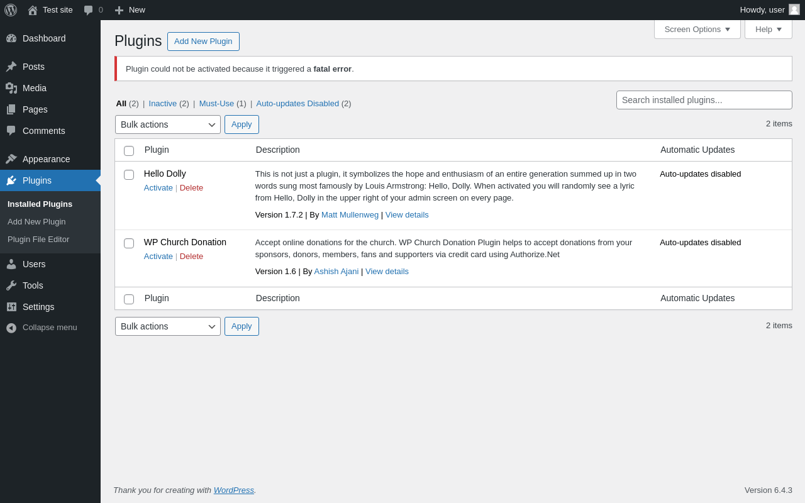The image size is (805, 503).
Task: Delete the Hello Dolly plugin
Action: pyautogui.click(x=191, y=188)
